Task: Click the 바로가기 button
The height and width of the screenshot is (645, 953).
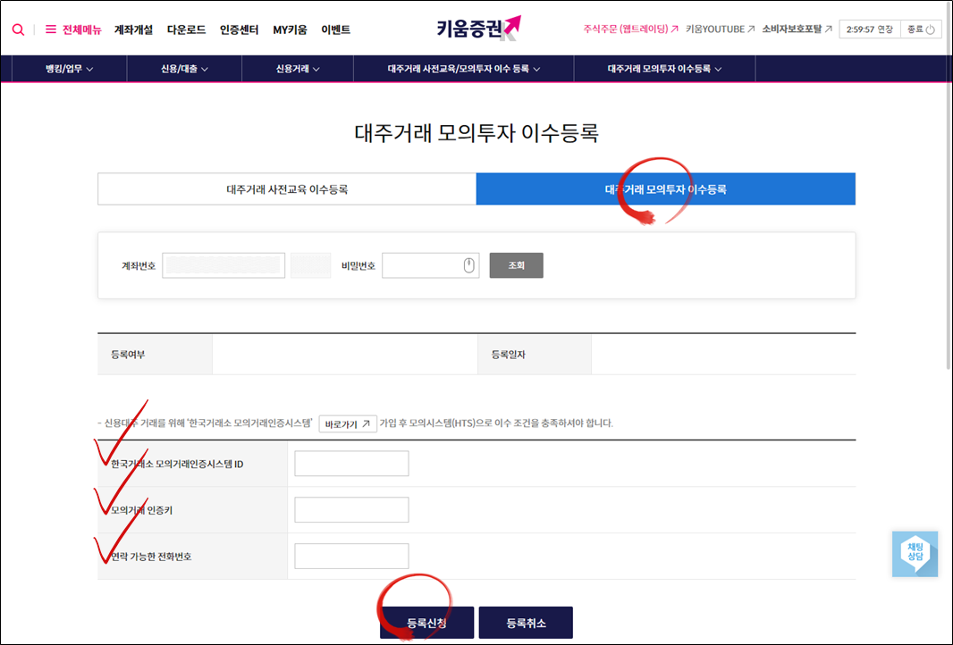Action: pyautogui.click(x=348, y=424)
